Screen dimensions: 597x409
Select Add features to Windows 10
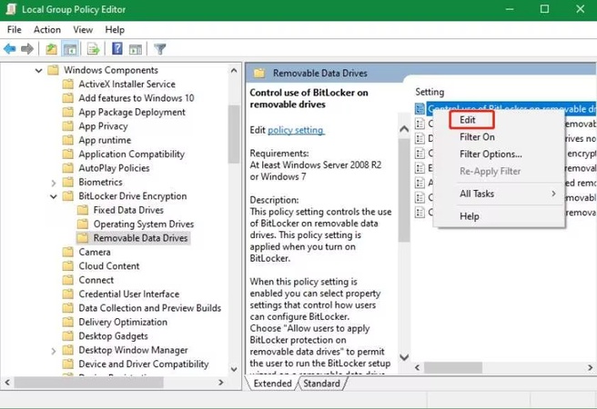pyautogui.click(x=137, y=98)
